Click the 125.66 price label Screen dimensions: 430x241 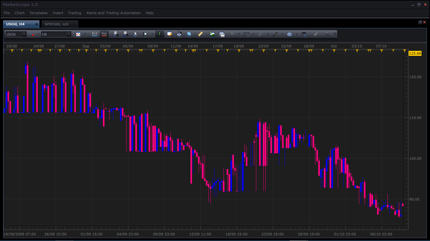[x=415, y=53]
